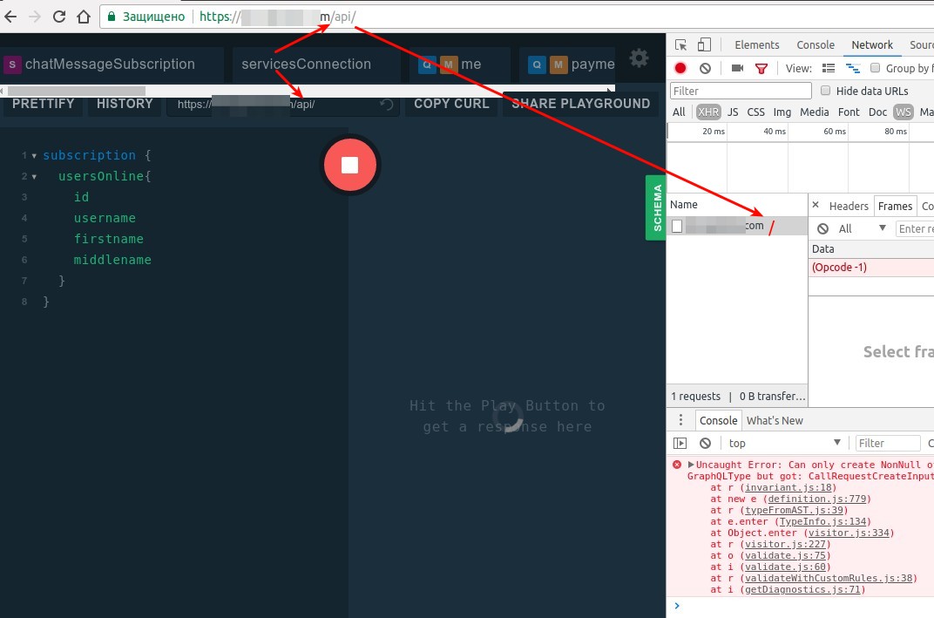Stop the running subscription with the red stop button
934x618 pixels.
(x=349, y=165)
